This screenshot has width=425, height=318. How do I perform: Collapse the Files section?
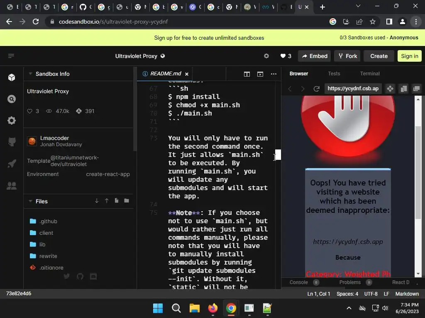[30, 201]
